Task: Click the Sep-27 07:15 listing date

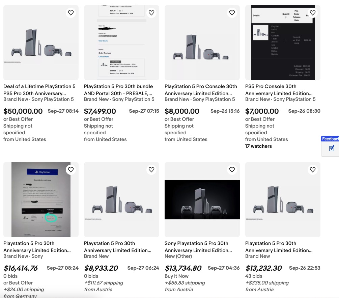Action: (144, 111)
